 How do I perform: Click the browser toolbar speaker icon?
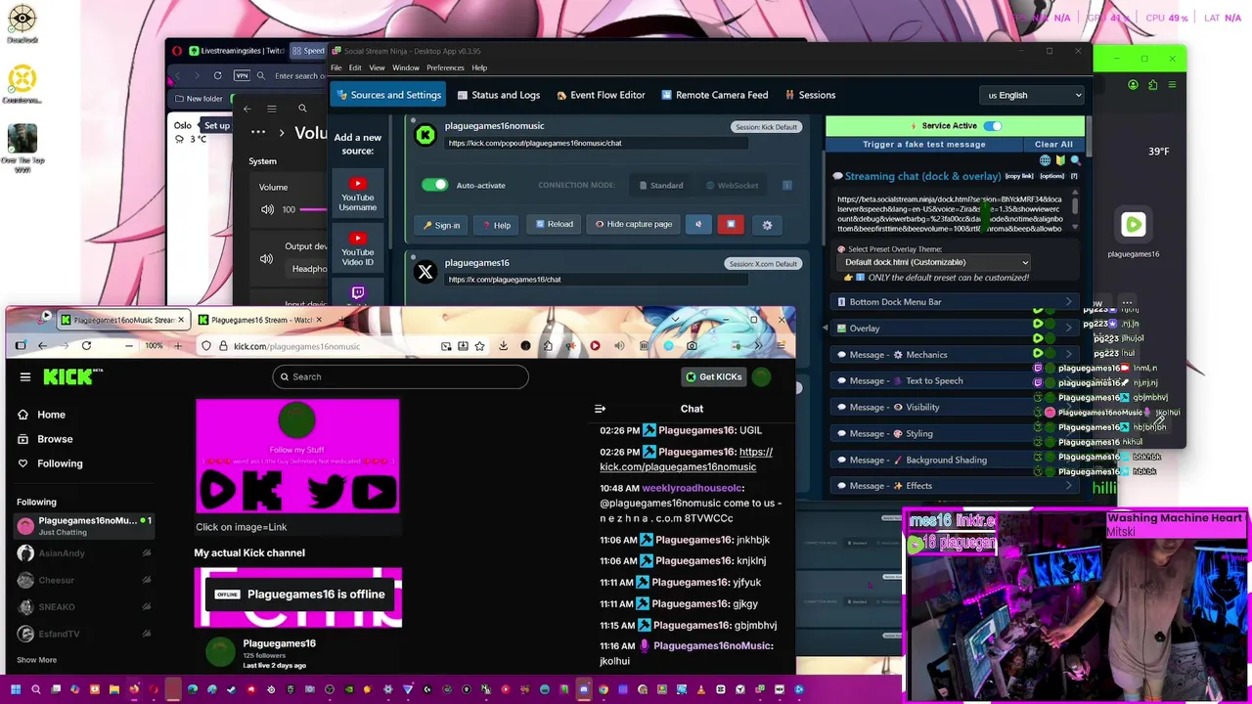619,345
